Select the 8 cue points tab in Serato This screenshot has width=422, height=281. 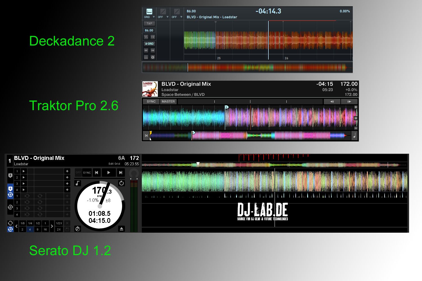(10, 176)
